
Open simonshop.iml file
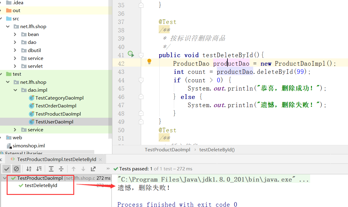29,146
